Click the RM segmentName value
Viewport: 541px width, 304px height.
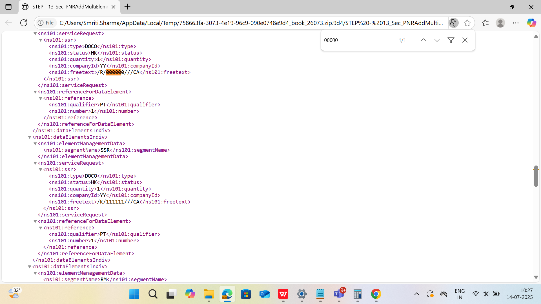[x=104, y=280]
